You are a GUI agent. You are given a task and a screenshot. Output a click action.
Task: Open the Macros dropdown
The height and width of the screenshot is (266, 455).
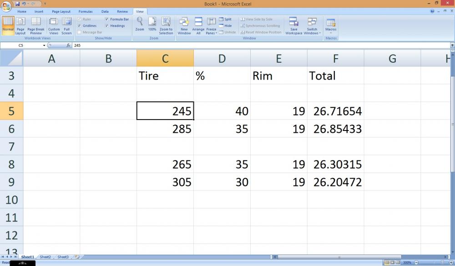tap(331, 26)
